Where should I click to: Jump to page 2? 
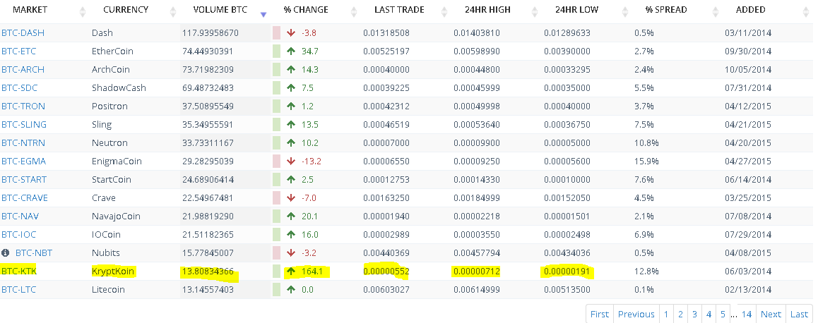point(680,314)
